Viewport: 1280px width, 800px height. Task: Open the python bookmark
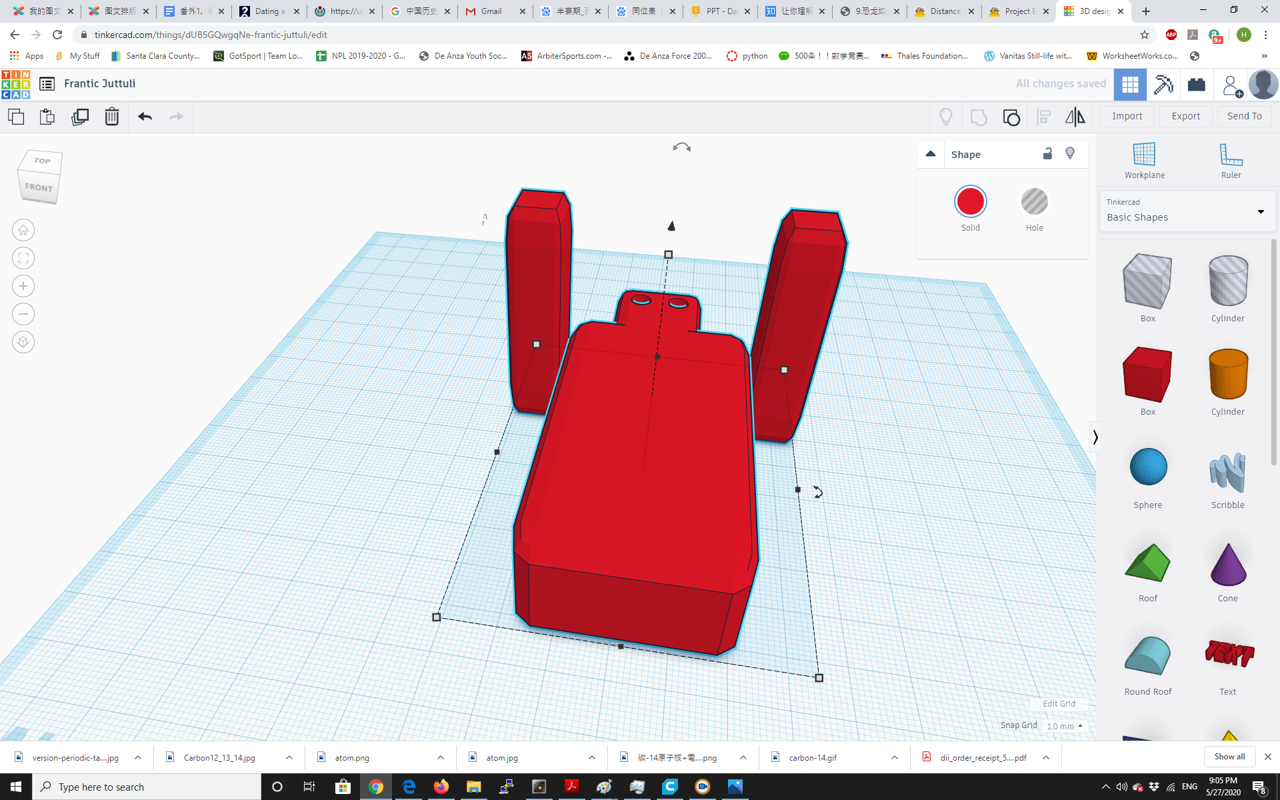click(x=747, y=56)
